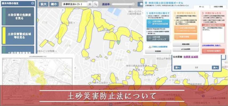Open the 各地域の避難所 button

pos(213,51)
